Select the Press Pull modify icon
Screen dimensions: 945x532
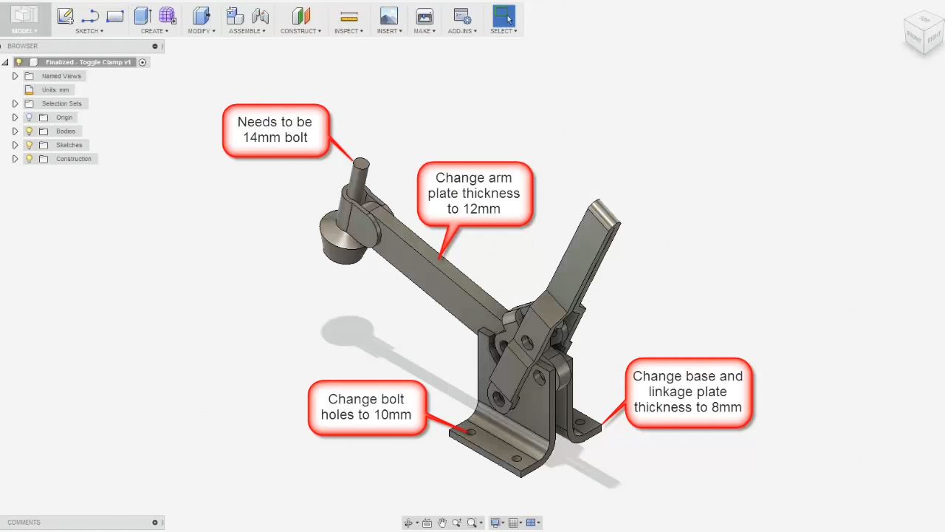point(201,16)
